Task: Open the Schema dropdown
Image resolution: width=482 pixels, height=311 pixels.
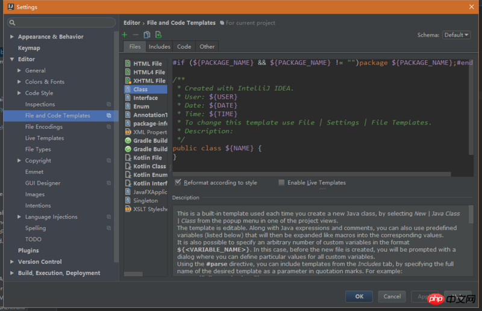Action: 456,35
